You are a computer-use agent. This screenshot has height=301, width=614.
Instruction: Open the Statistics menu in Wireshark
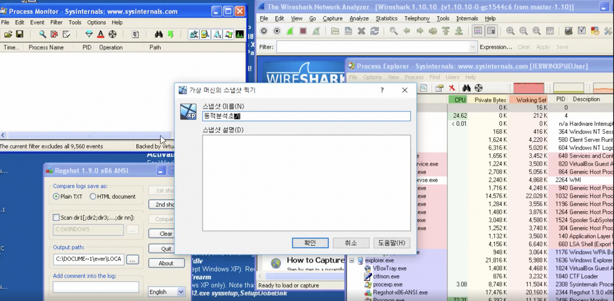386,18
